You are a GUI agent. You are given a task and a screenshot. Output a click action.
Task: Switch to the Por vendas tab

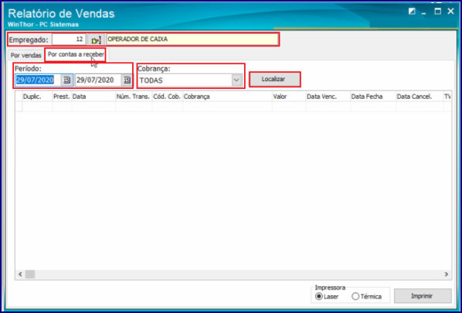pos(26,56)
